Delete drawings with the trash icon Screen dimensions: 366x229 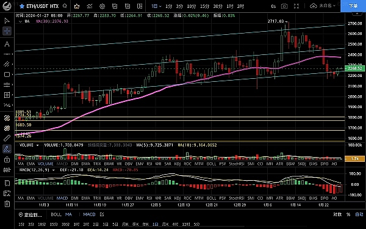pos(7,203)
